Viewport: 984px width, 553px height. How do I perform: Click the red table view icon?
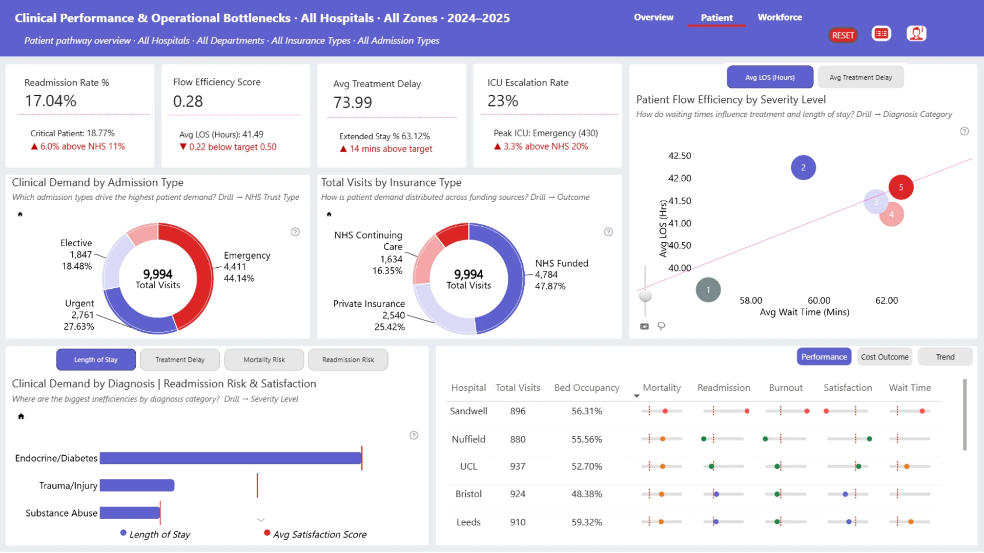pyautogui.click(x=881, y=34)
